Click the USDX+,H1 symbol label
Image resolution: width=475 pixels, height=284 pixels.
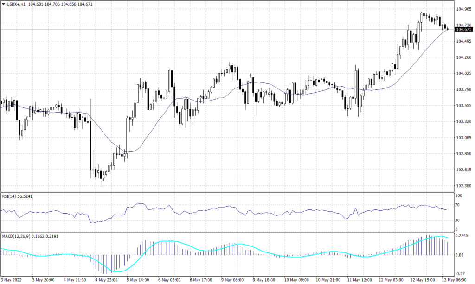click(15, 4)
